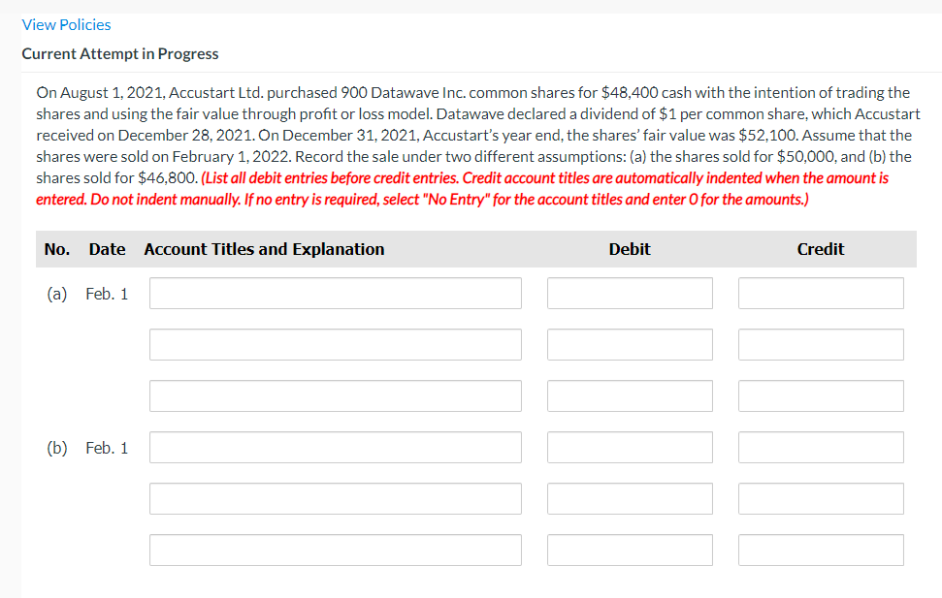
Task: Click the first Debit amount field in row (a)
Action: pyautogui.click(x=630, y=293)
